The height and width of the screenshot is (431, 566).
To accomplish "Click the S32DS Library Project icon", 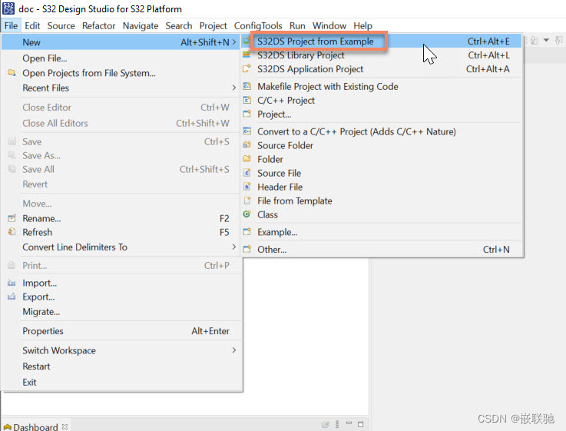I will tap(247, 55).
